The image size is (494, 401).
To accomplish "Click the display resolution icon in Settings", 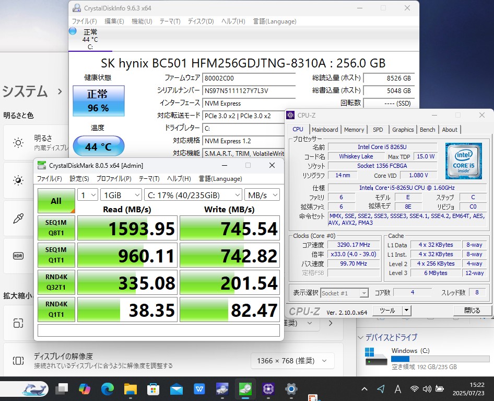I will [x=18, y=361].
